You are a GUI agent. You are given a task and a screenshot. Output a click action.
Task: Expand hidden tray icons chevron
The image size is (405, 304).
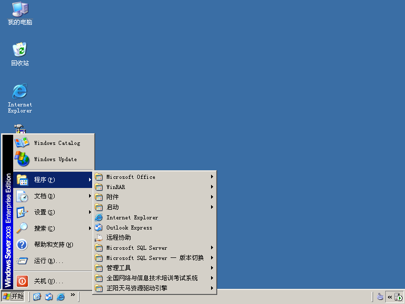[390, 297]
